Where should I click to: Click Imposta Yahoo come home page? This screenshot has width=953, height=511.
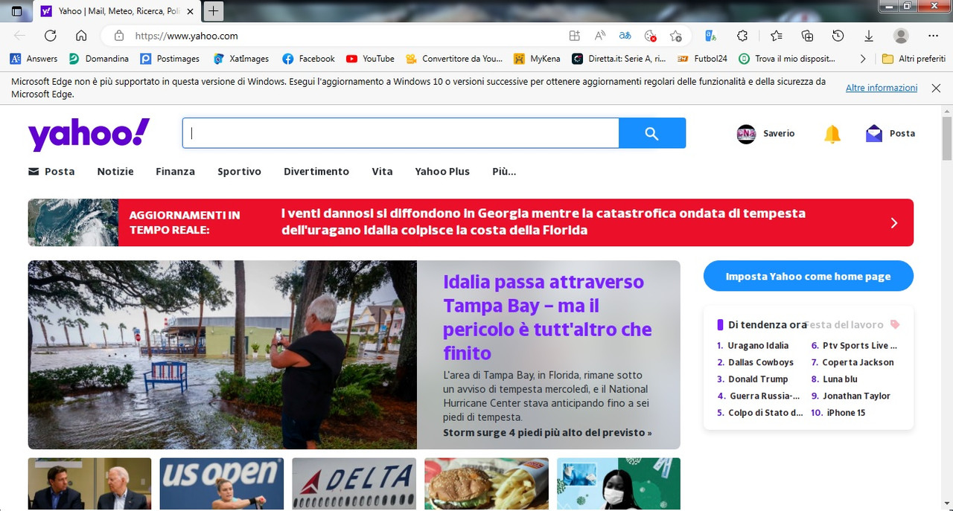pos(809,276)
